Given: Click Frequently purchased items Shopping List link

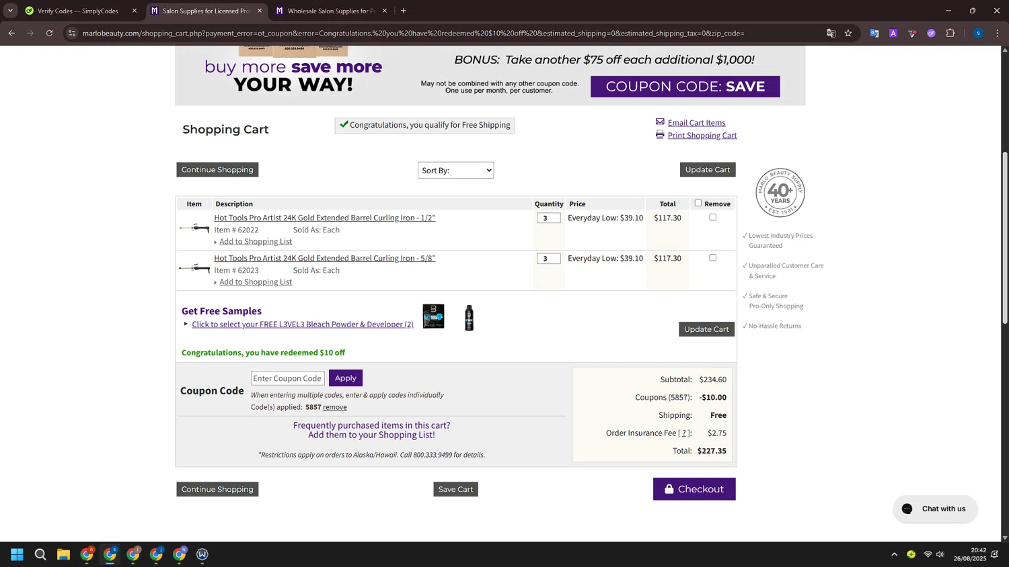Looking at the screenshot, I should click(371, 430).
